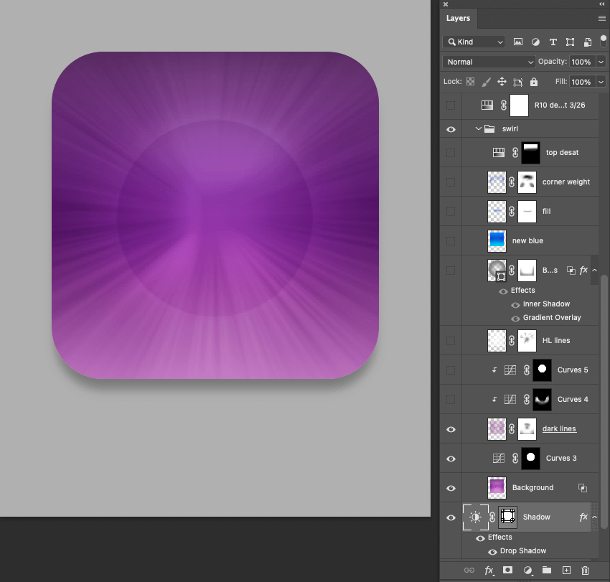
Task: Open the Layers panel menu
Action: tap(601, 18)
